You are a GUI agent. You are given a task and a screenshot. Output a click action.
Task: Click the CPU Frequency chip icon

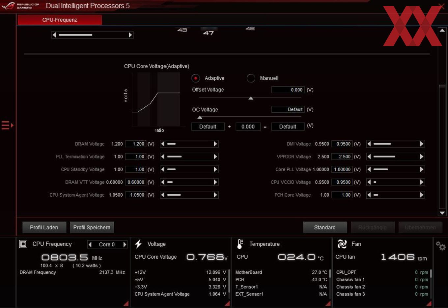click(23, 244)
